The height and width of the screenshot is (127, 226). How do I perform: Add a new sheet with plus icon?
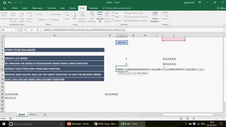click(45, 114)
